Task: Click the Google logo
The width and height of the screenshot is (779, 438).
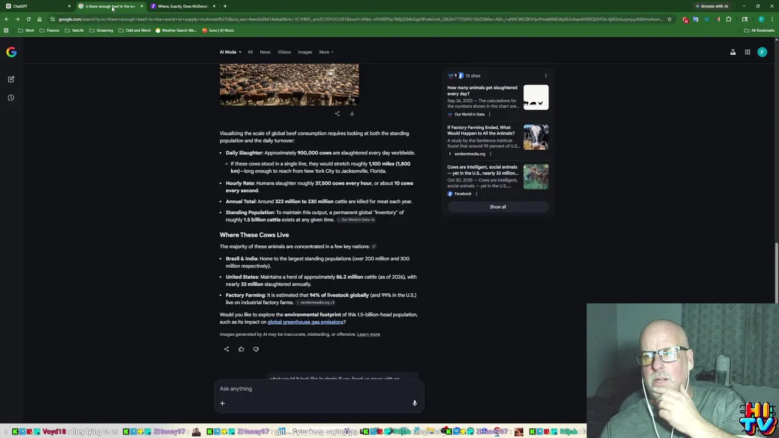Action: pyautogui.click(x=12, y=52)
